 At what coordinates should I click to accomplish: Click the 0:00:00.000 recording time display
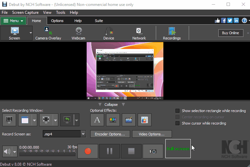(x=29, y=147)
